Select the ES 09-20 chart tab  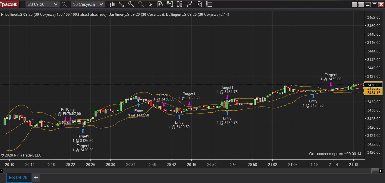click(18, 177)
